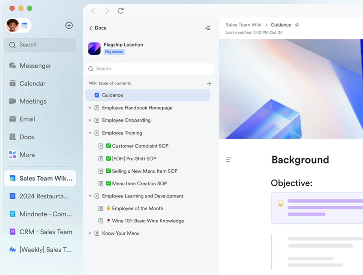Viewport: 363px width, 275px height.
Task: Open the Customer Complaint SOP page
Action: pos(140,146)
